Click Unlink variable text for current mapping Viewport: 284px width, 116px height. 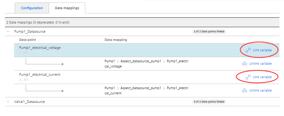tap(260, 90)
